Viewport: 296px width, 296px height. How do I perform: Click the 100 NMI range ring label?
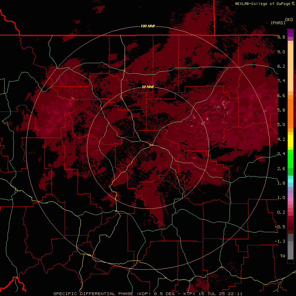[148, 26]
